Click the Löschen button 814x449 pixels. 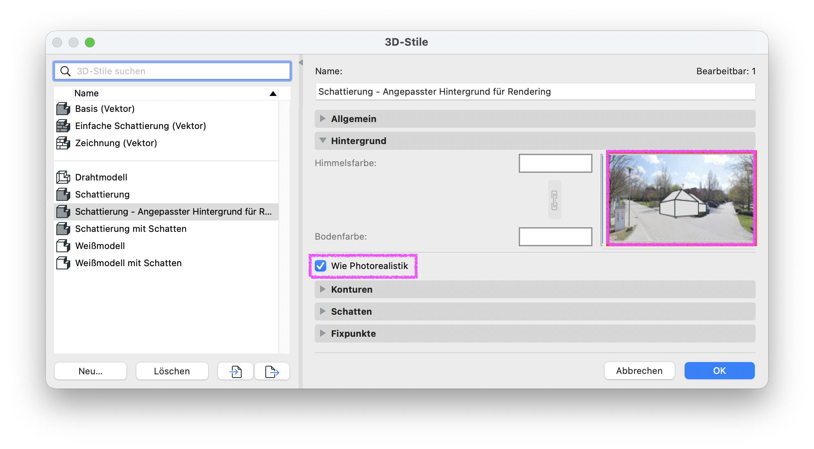click(172, 371)
